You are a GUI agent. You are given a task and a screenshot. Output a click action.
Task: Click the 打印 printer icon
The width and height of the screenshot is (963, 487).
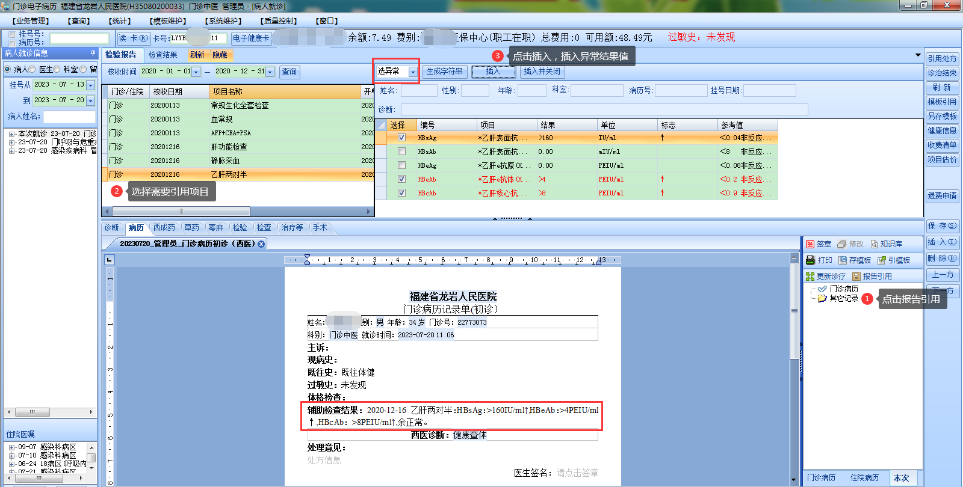click(810, 260)
